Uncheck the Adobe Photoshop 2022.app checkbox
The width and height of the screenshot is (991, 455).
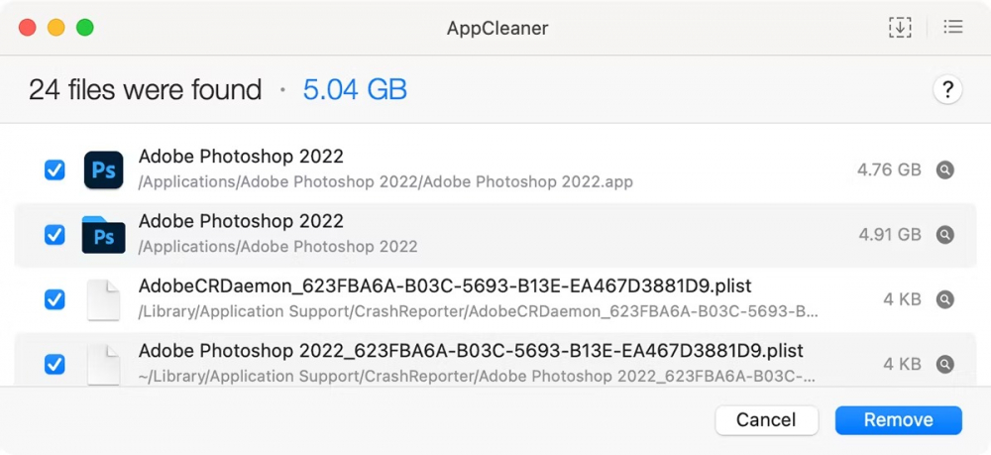coord(55,171)
